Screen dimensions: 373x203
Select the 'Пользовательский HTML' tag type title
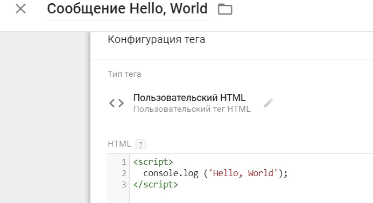pos(189,98)
